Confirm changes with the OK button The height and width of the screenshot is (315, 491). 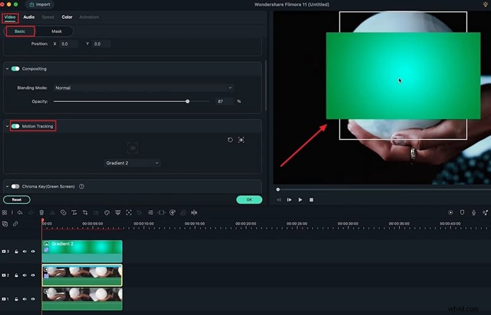tap(249, 200)
